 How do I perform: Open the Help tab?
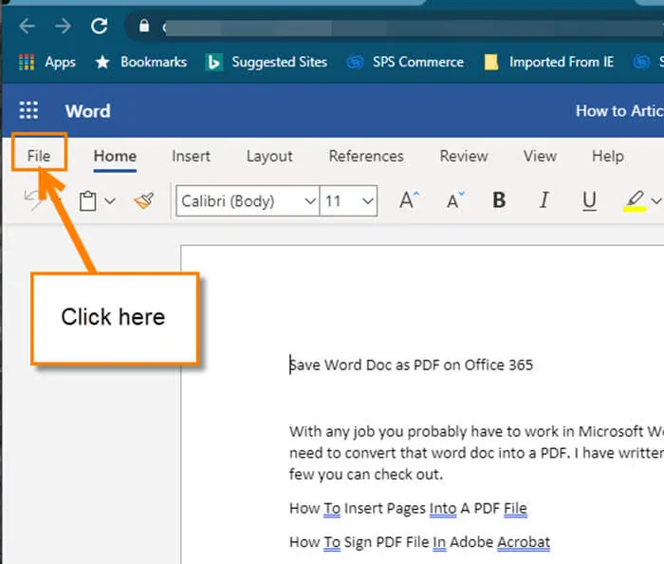tap(608, 157)
